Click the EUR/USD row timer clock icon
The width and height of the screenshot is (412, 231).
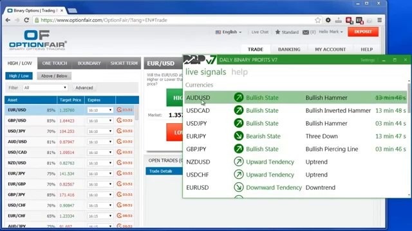tap(119, 110)
